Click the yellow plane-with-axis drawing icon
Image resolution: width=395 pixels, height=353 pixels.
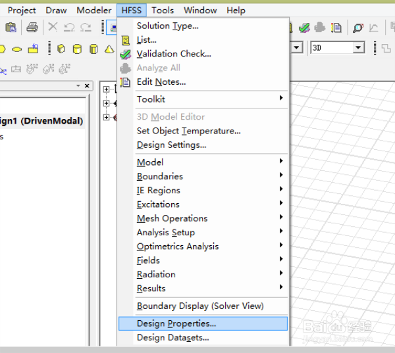[x=34, y=48]
